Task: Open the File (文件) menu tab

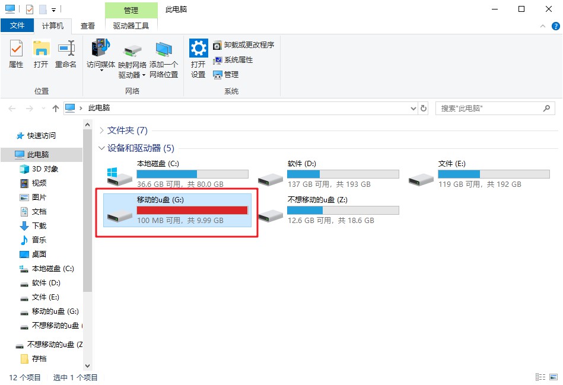Action: [17, 26]
